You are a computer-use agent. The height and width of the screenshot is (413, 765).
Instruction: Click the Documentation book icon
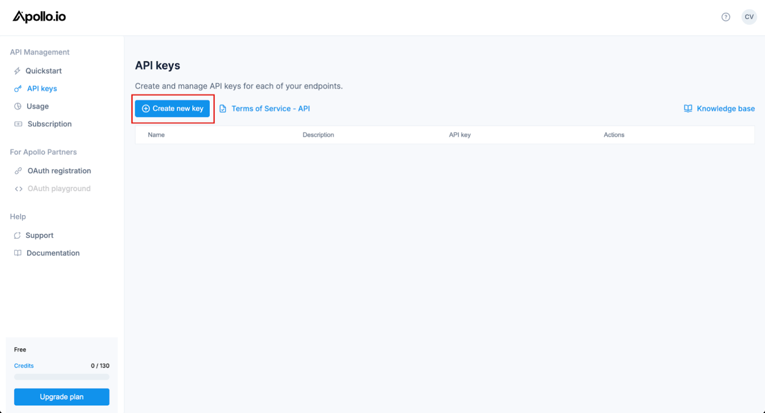tap(18, 253)
